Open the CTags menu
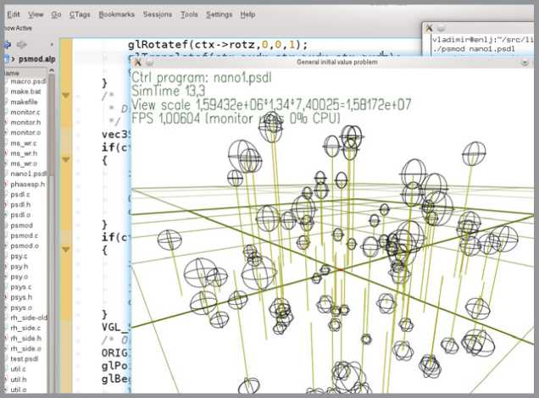The width and height of the screenshot is (539, 398). [80, 14]
